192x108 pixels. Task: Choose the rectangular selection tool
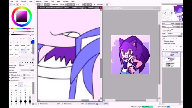click(x=11, y=39)
